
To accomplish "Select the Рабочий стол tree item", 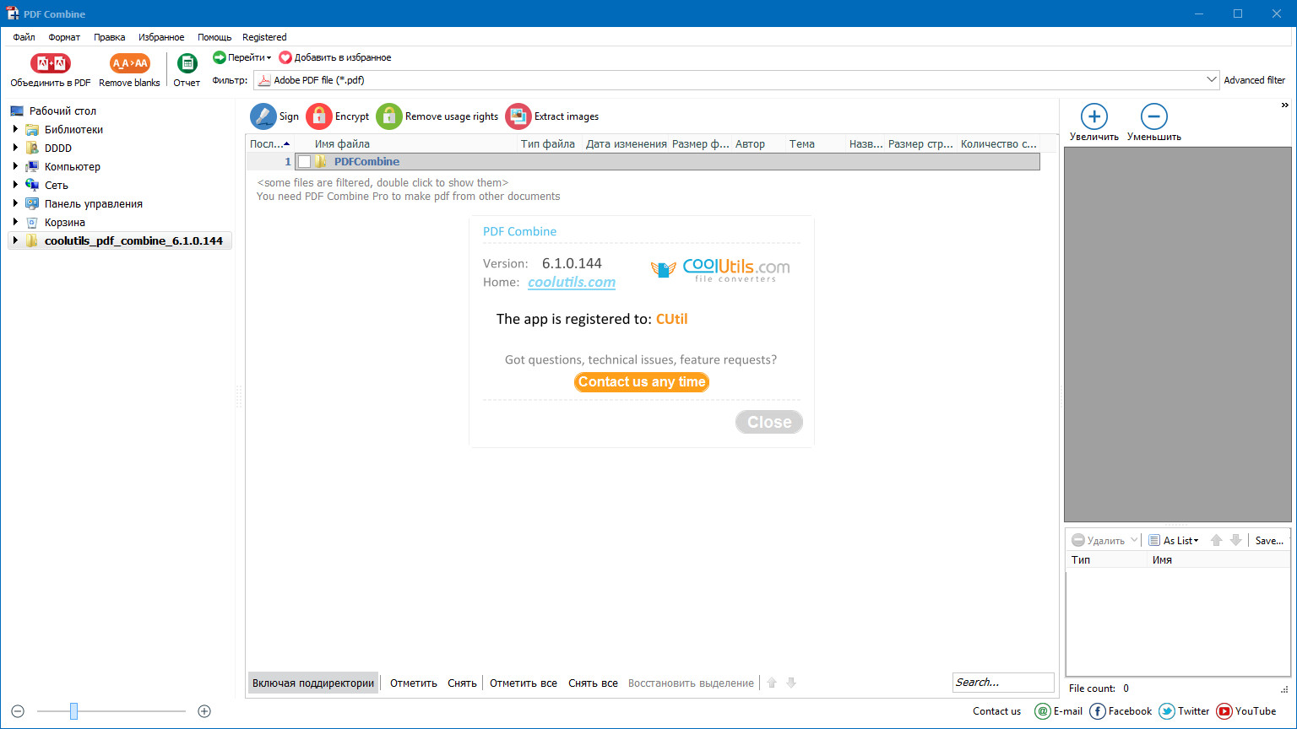I will [62, 111].
